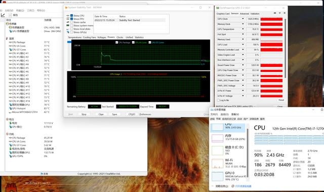Open the Hot Spot sensor dropdown
Image resolution: width=324 pixels, height=192 pixels.
243,34
